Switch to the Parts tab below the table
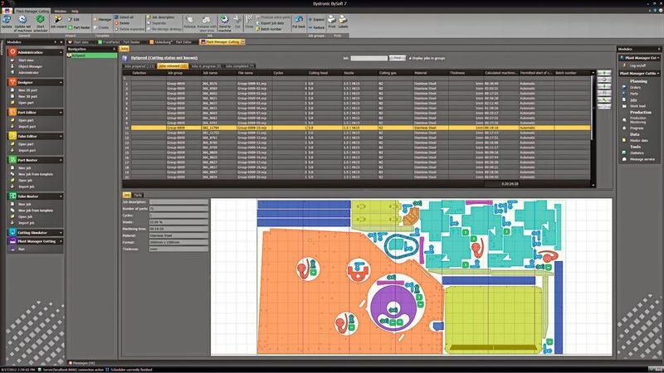The height and width of the screenshot is (373, 664). click(x=138, y=195)
